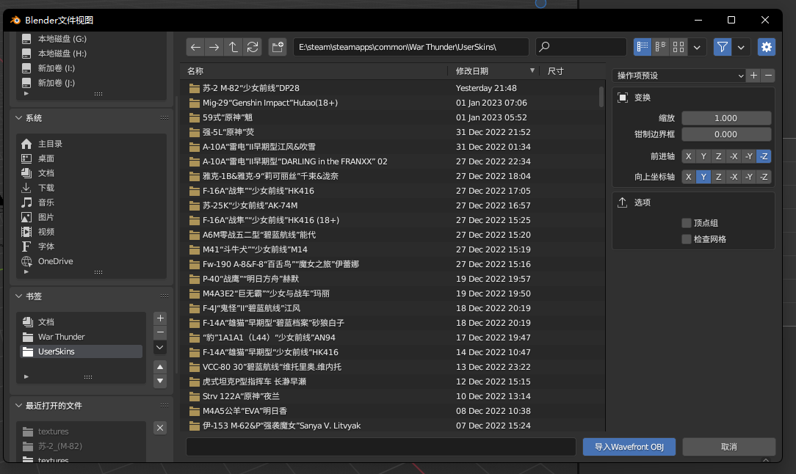Open 操作项预设 presets dropdown
This screenshot has width=796, height=474.
point(679,76)
